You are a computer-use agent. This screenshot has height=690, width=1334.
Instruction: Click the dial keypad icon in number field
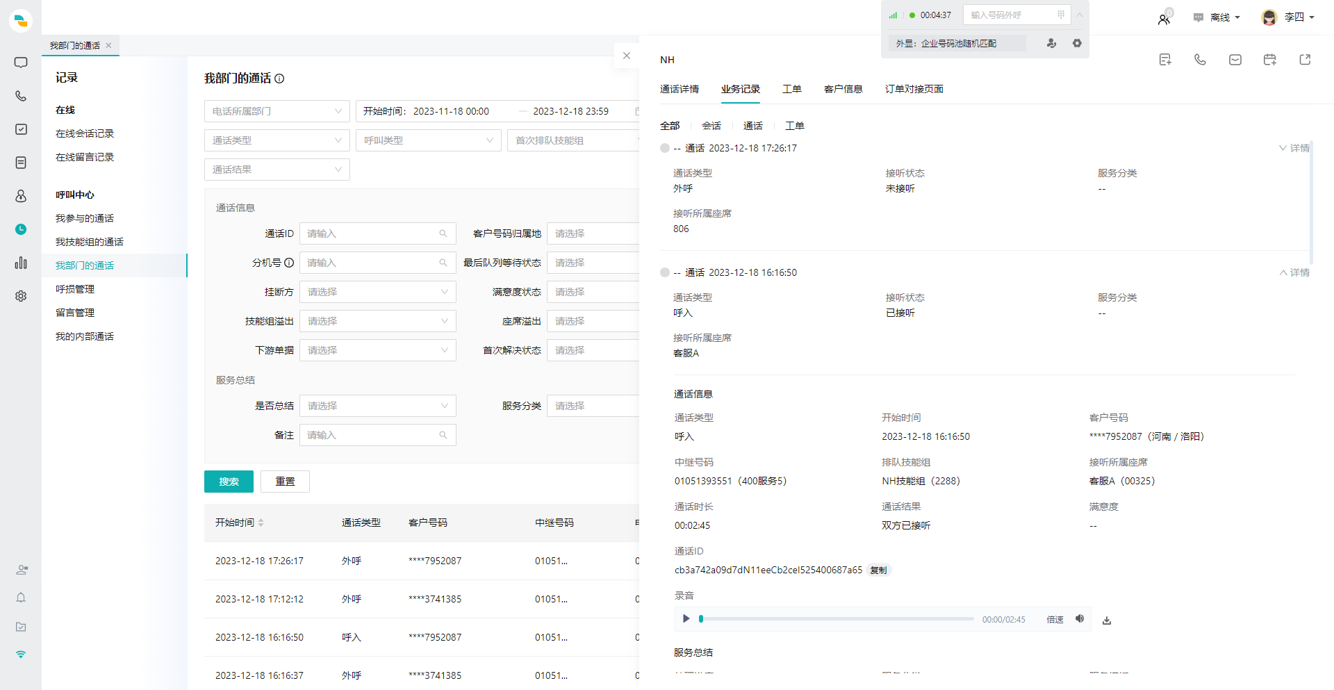1061,15
